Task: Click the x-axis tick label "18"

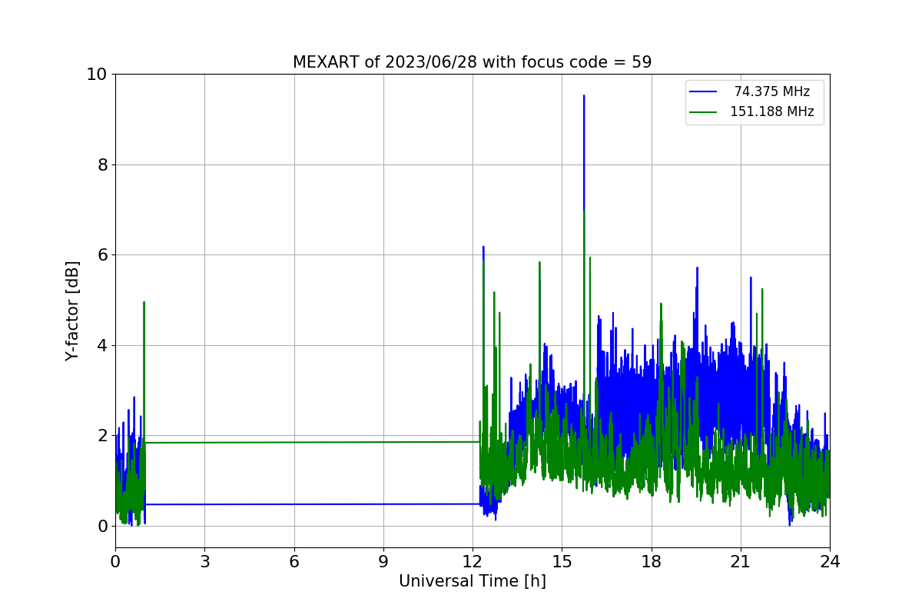Action: click(x=652, y=562)
